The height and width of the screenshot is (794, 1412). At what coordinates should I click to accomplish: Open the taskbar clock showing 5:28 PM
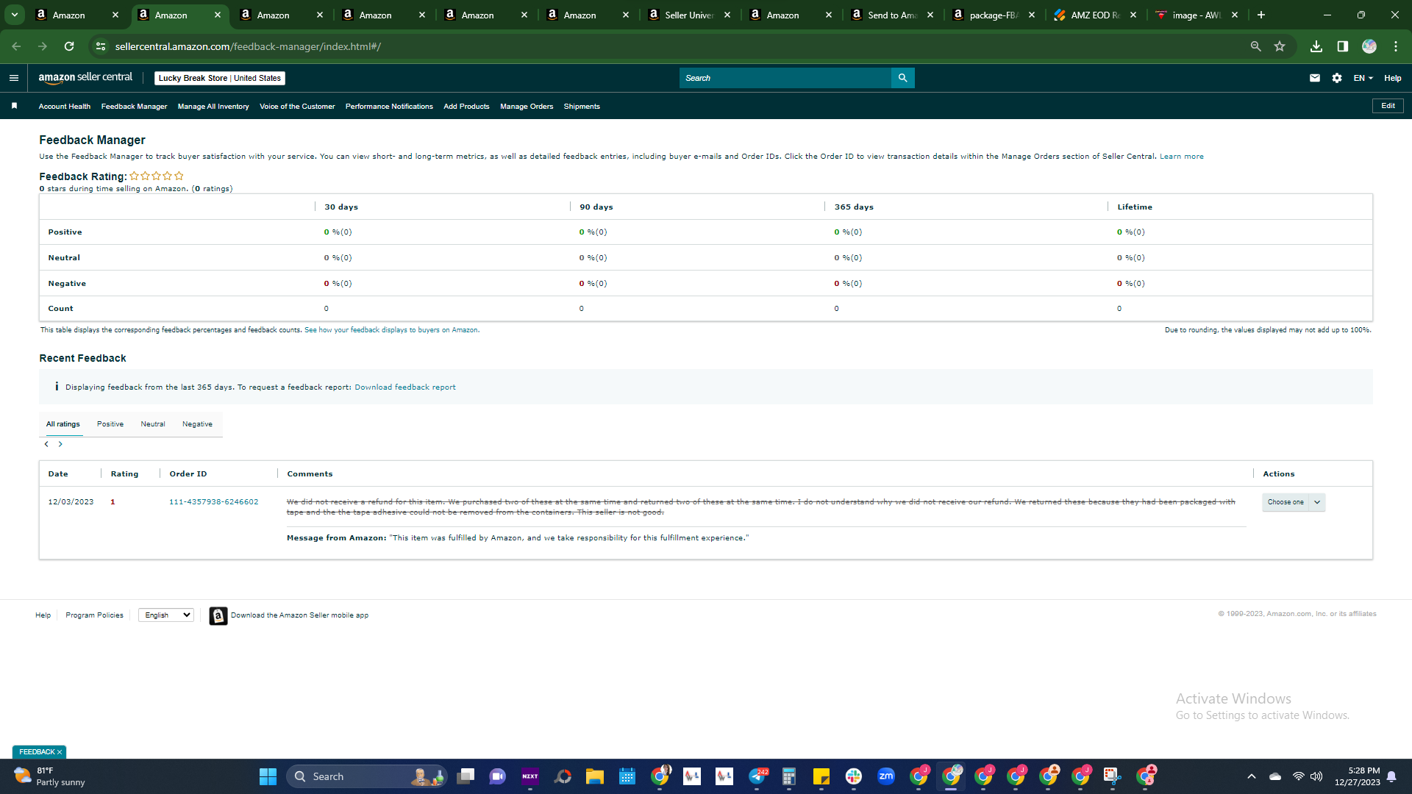pos(1357,776)
